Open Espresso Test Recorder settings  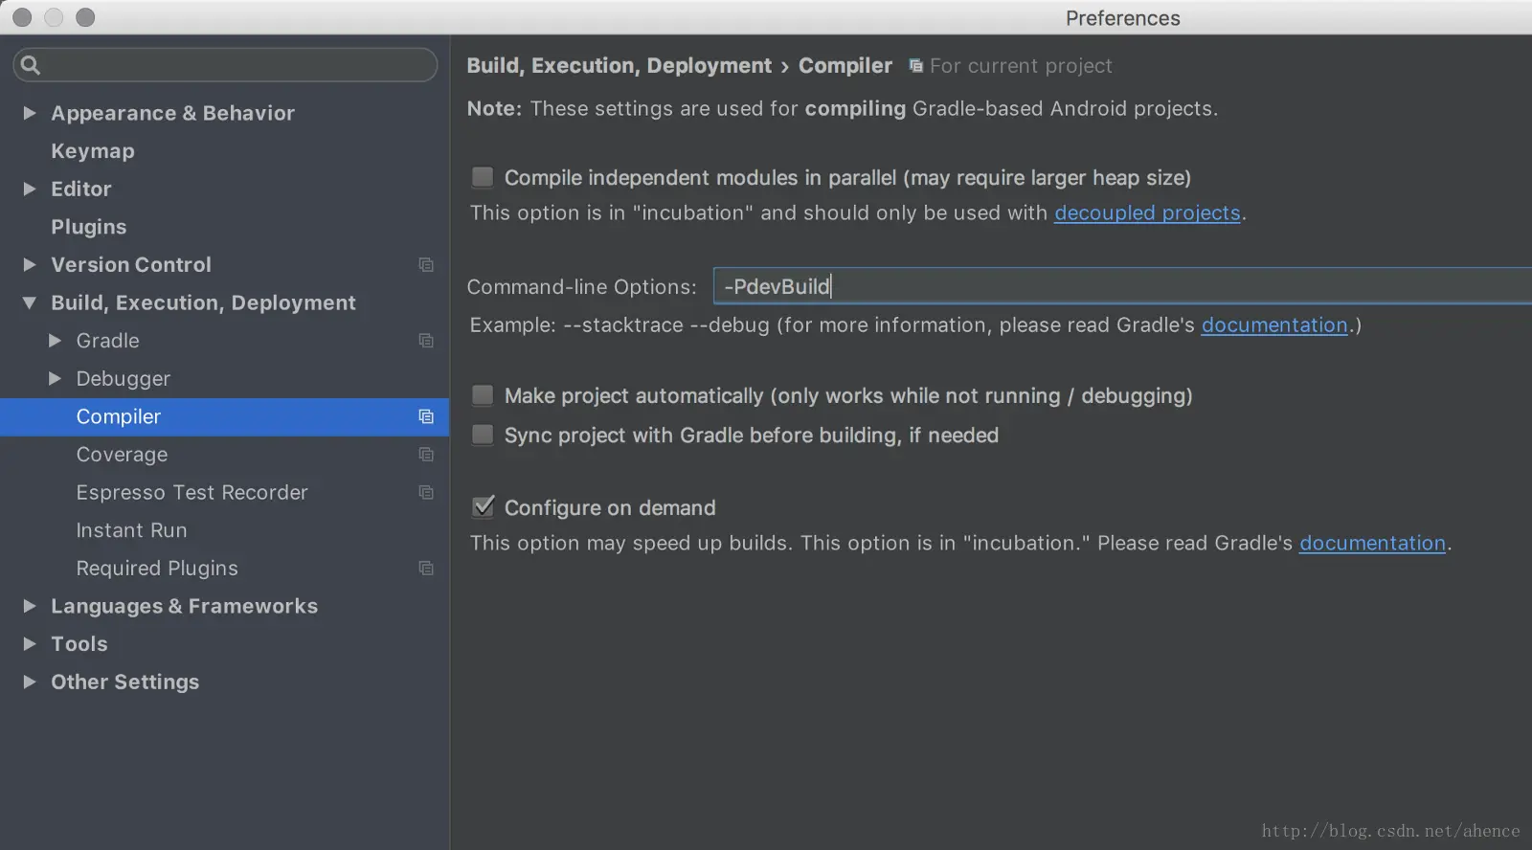coord(192,492)
